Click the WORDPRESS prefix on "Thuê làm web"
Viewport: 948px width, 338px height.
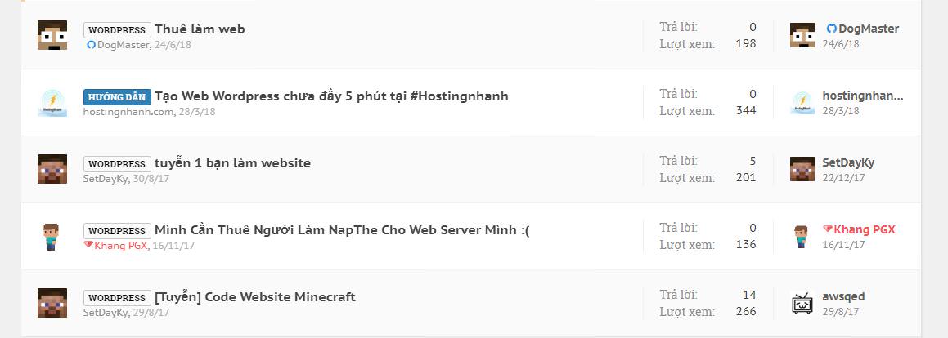point(116,30)
